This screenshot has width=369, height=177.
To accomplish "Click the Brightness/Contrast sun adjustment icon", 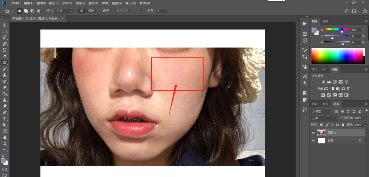I will [323, 82].
